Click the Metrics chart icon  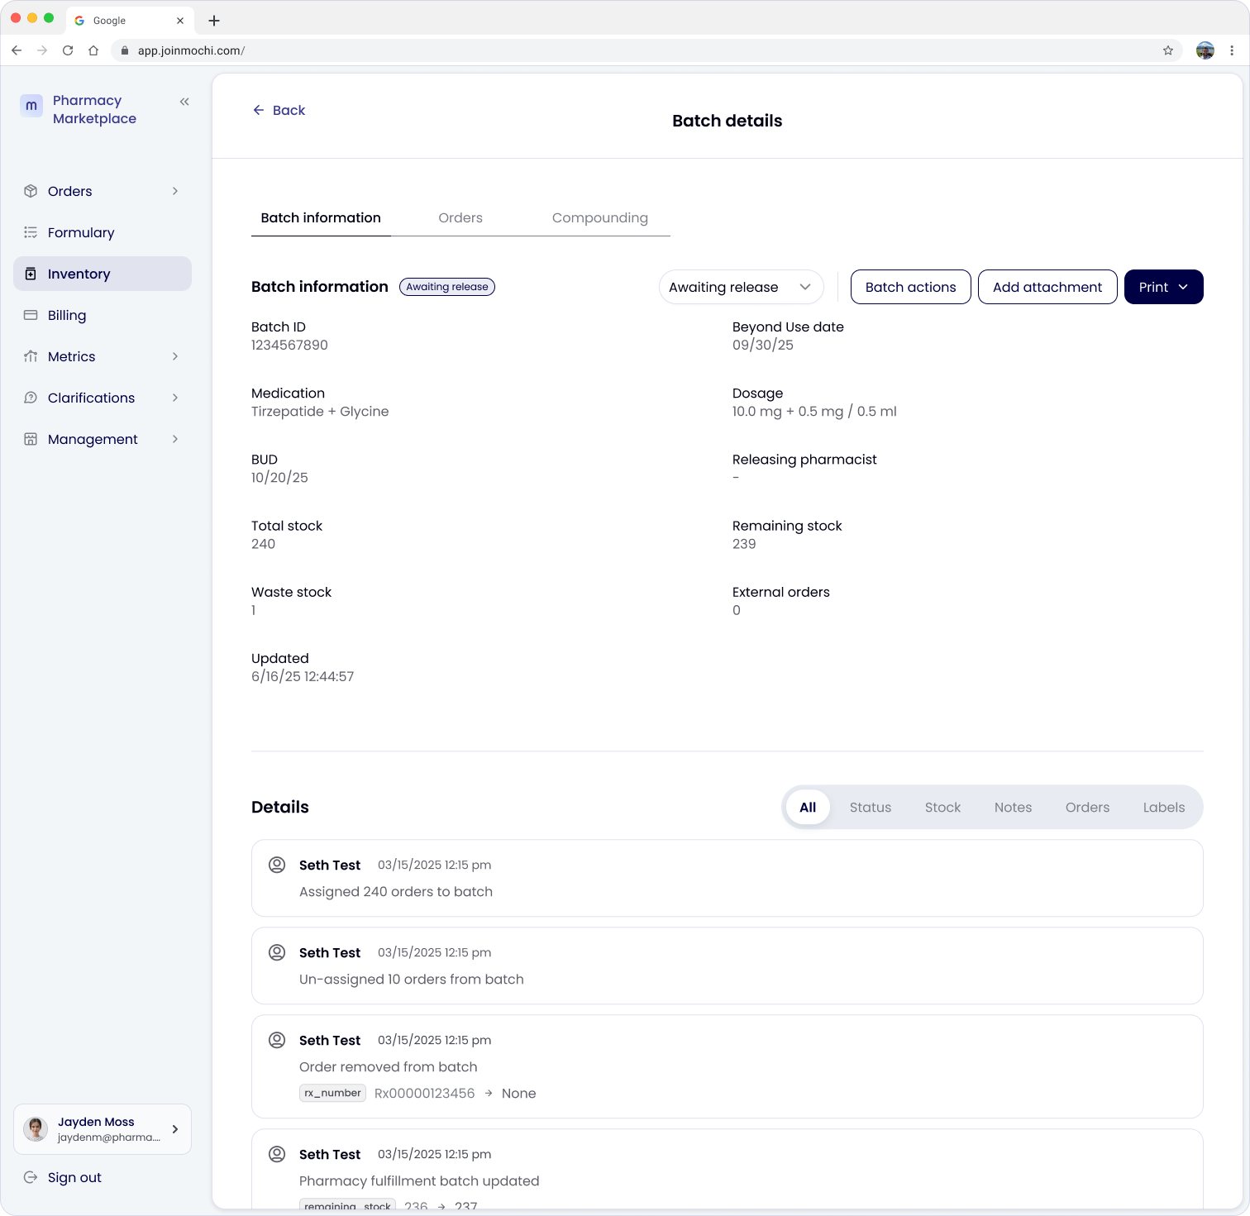[x=31, y=356]
